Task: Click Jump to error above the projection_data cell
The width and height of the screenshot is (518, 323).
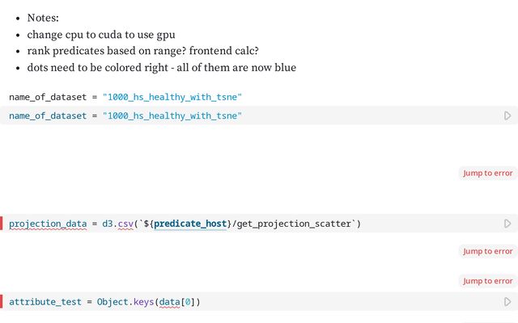Action: (487, 173)
